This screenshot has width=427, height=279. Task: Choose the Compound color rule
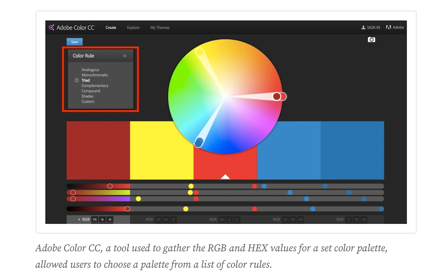91,91
